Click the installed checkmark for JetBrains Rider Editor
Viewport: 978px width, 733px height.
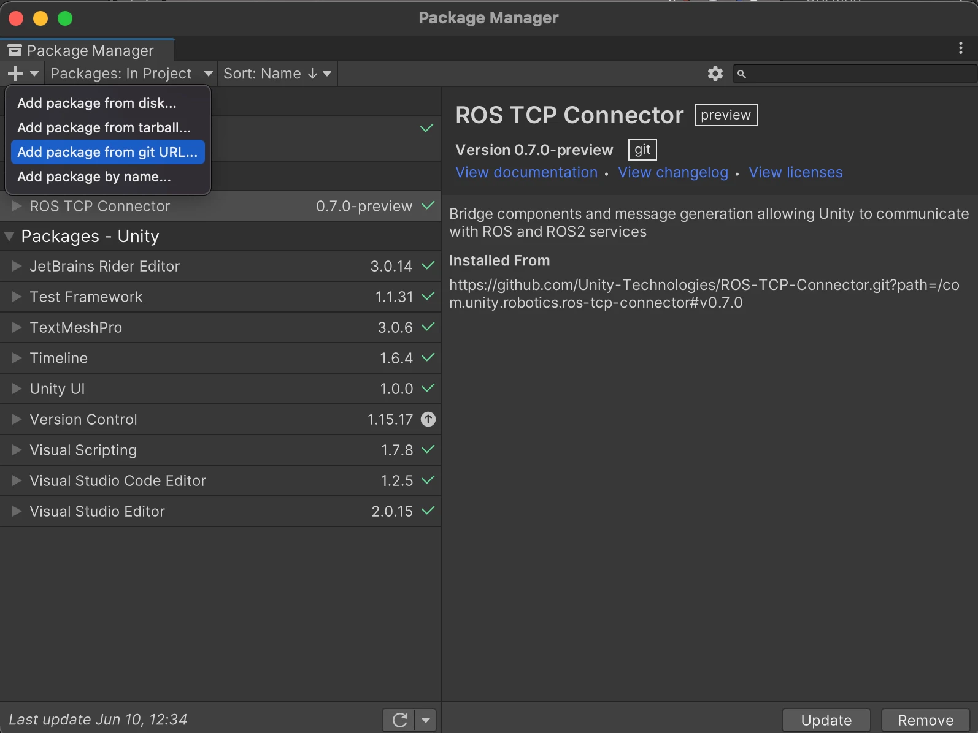click(x=428, y=265)
